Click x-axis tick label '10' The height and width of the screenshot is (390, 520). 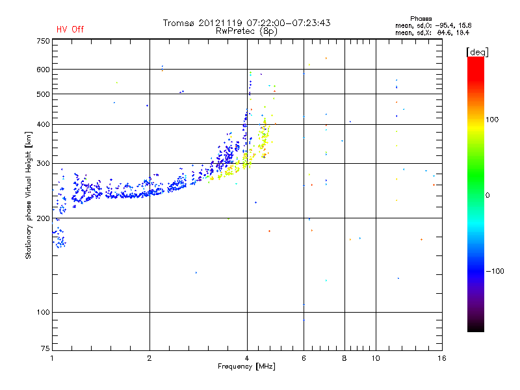(376, 358)
